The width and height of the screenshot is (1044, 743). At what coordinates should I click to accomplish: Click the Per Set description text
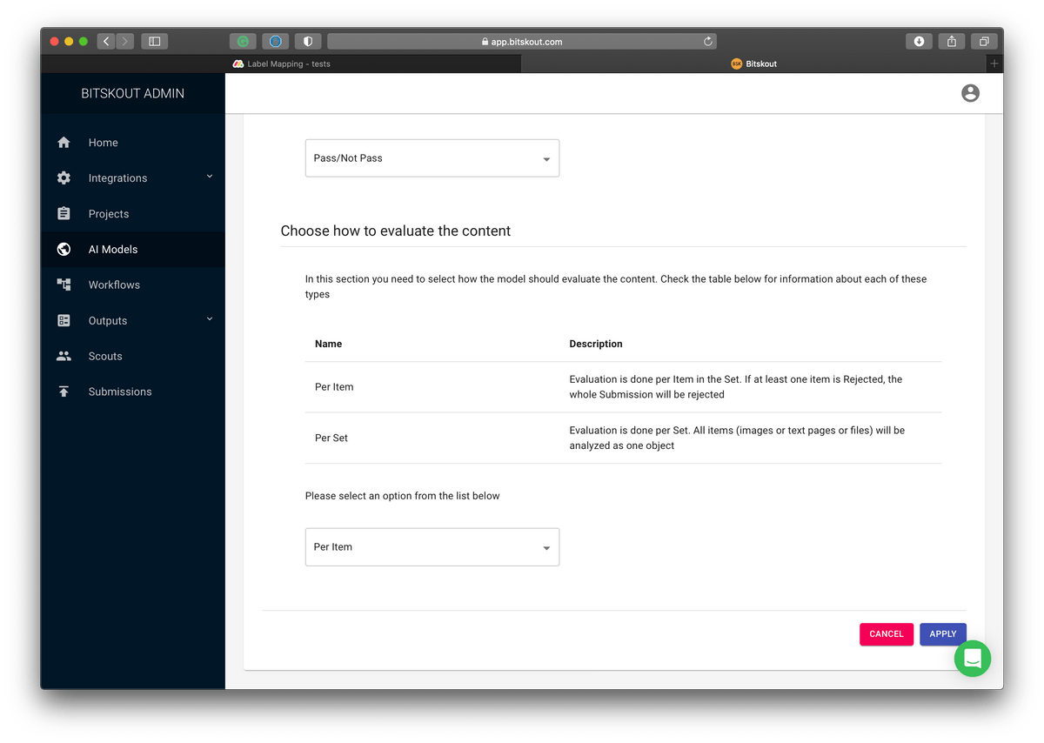pos(737,438)
